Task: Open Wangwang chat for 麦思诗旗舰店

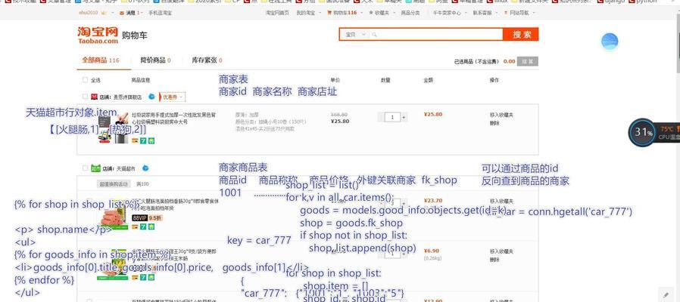Action: (151, 97)
